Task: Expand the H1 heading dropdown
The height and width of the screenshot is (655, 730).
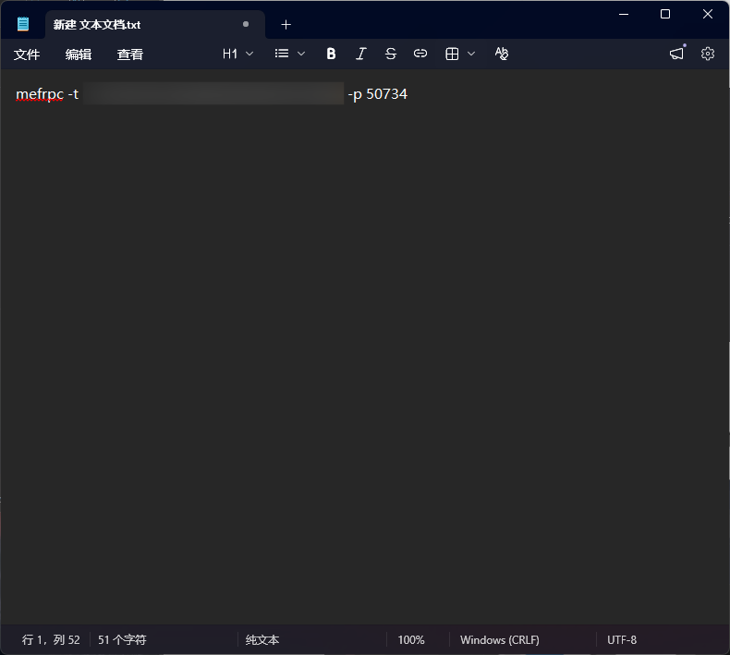Action: point(237,54)
